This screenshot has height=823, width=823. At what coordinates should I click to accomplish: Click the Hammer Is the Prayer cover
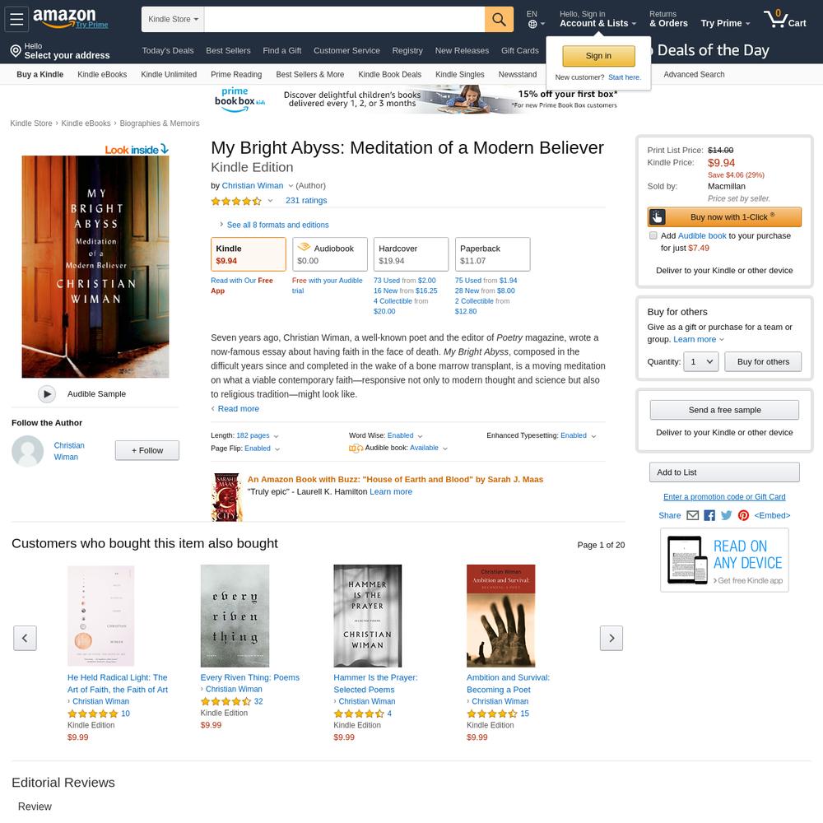367,616
